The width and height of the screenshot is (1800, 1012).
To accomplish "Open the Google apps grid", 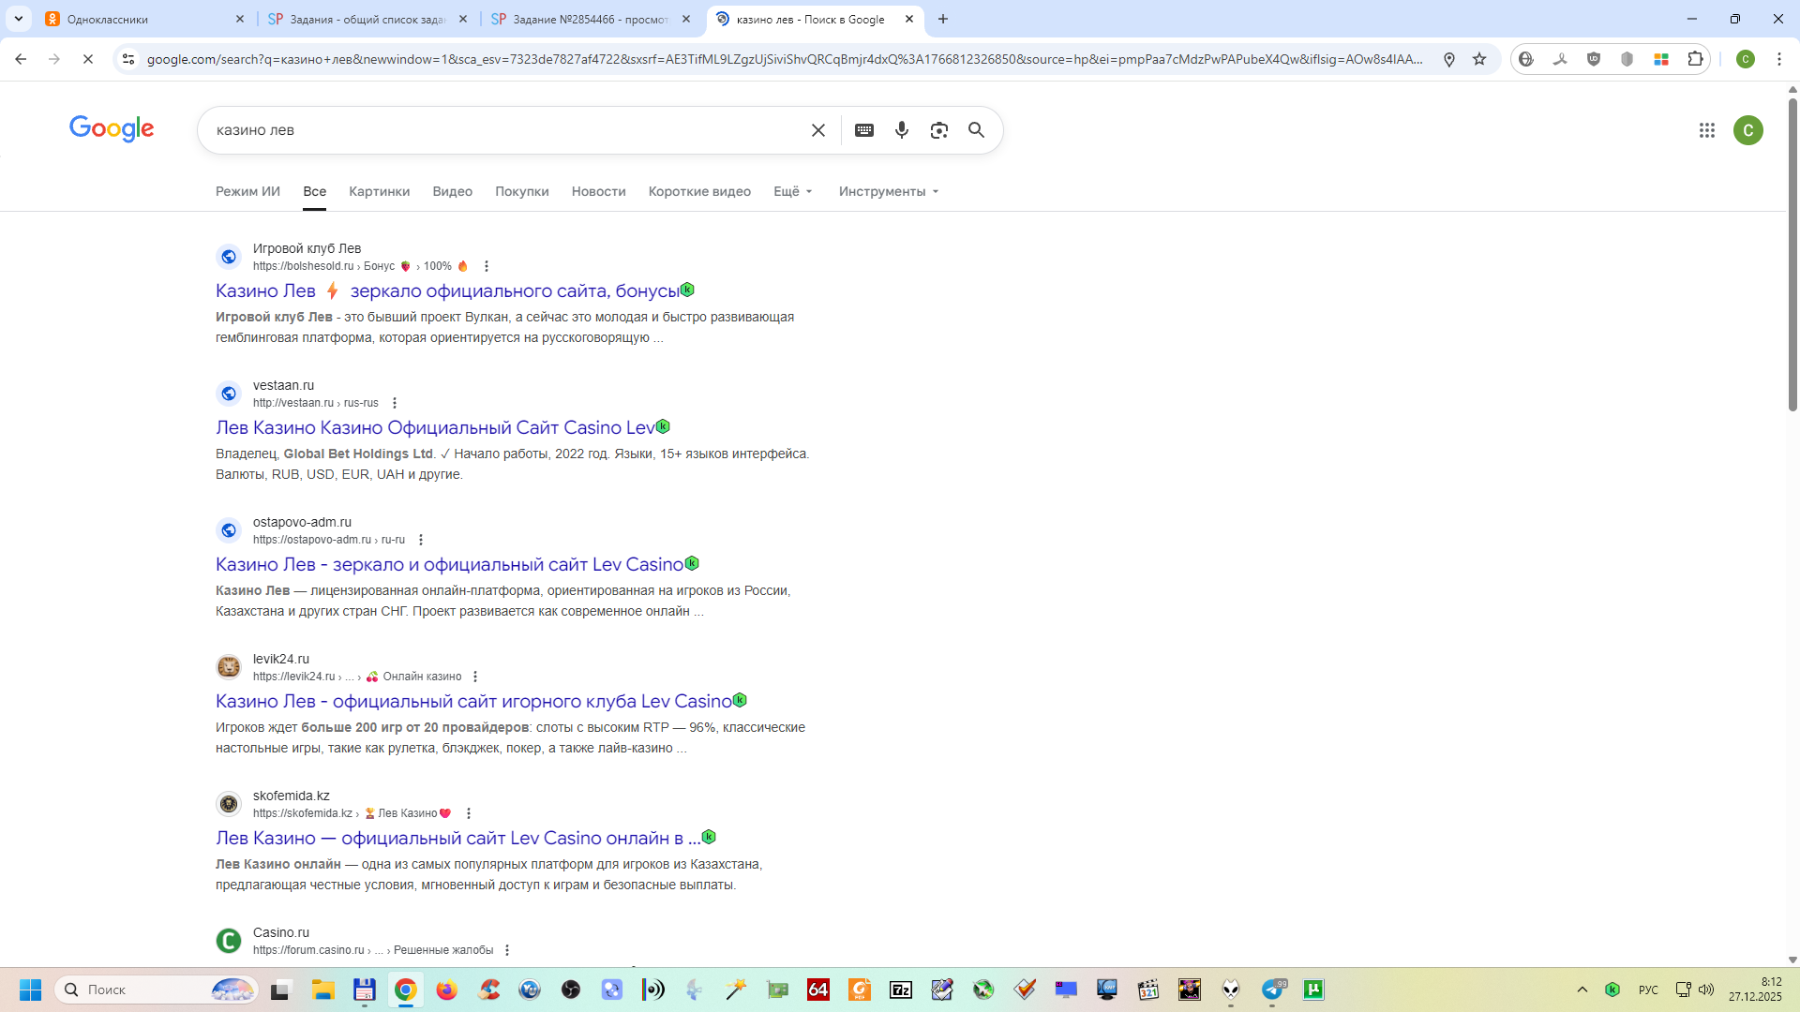I will pyautogui.click(x=1707, y=130).
